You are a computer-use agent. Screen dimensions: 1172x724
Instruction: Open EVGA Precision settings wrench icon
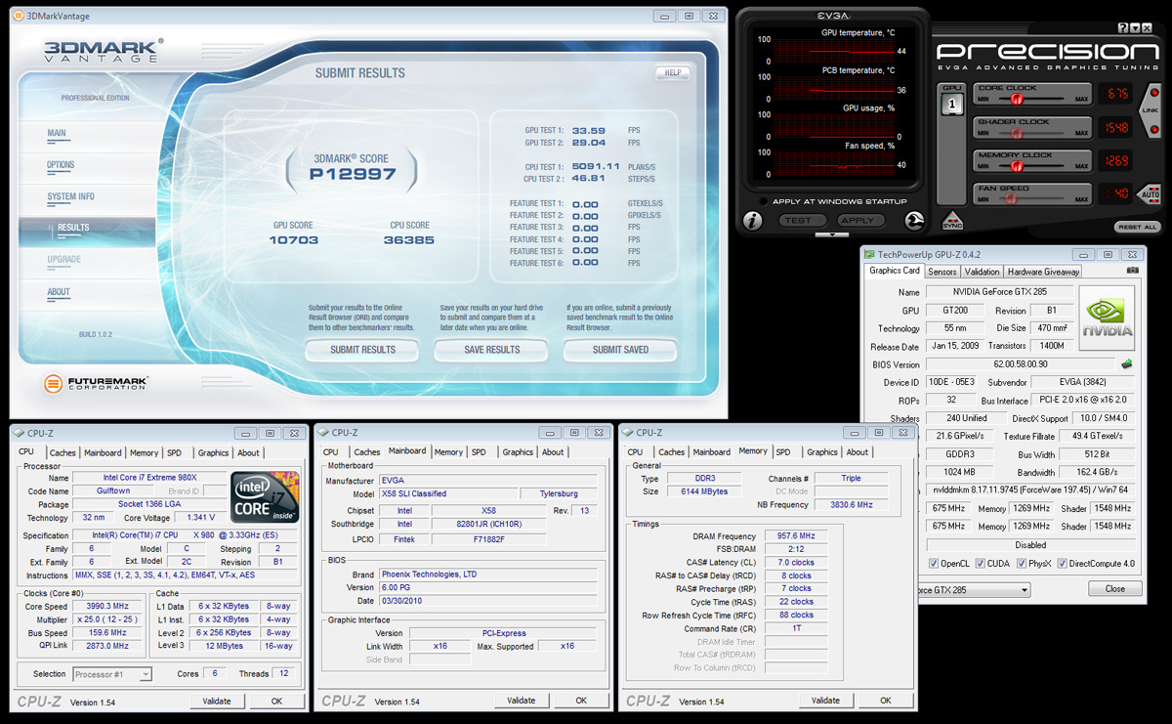tap(916, 221)
